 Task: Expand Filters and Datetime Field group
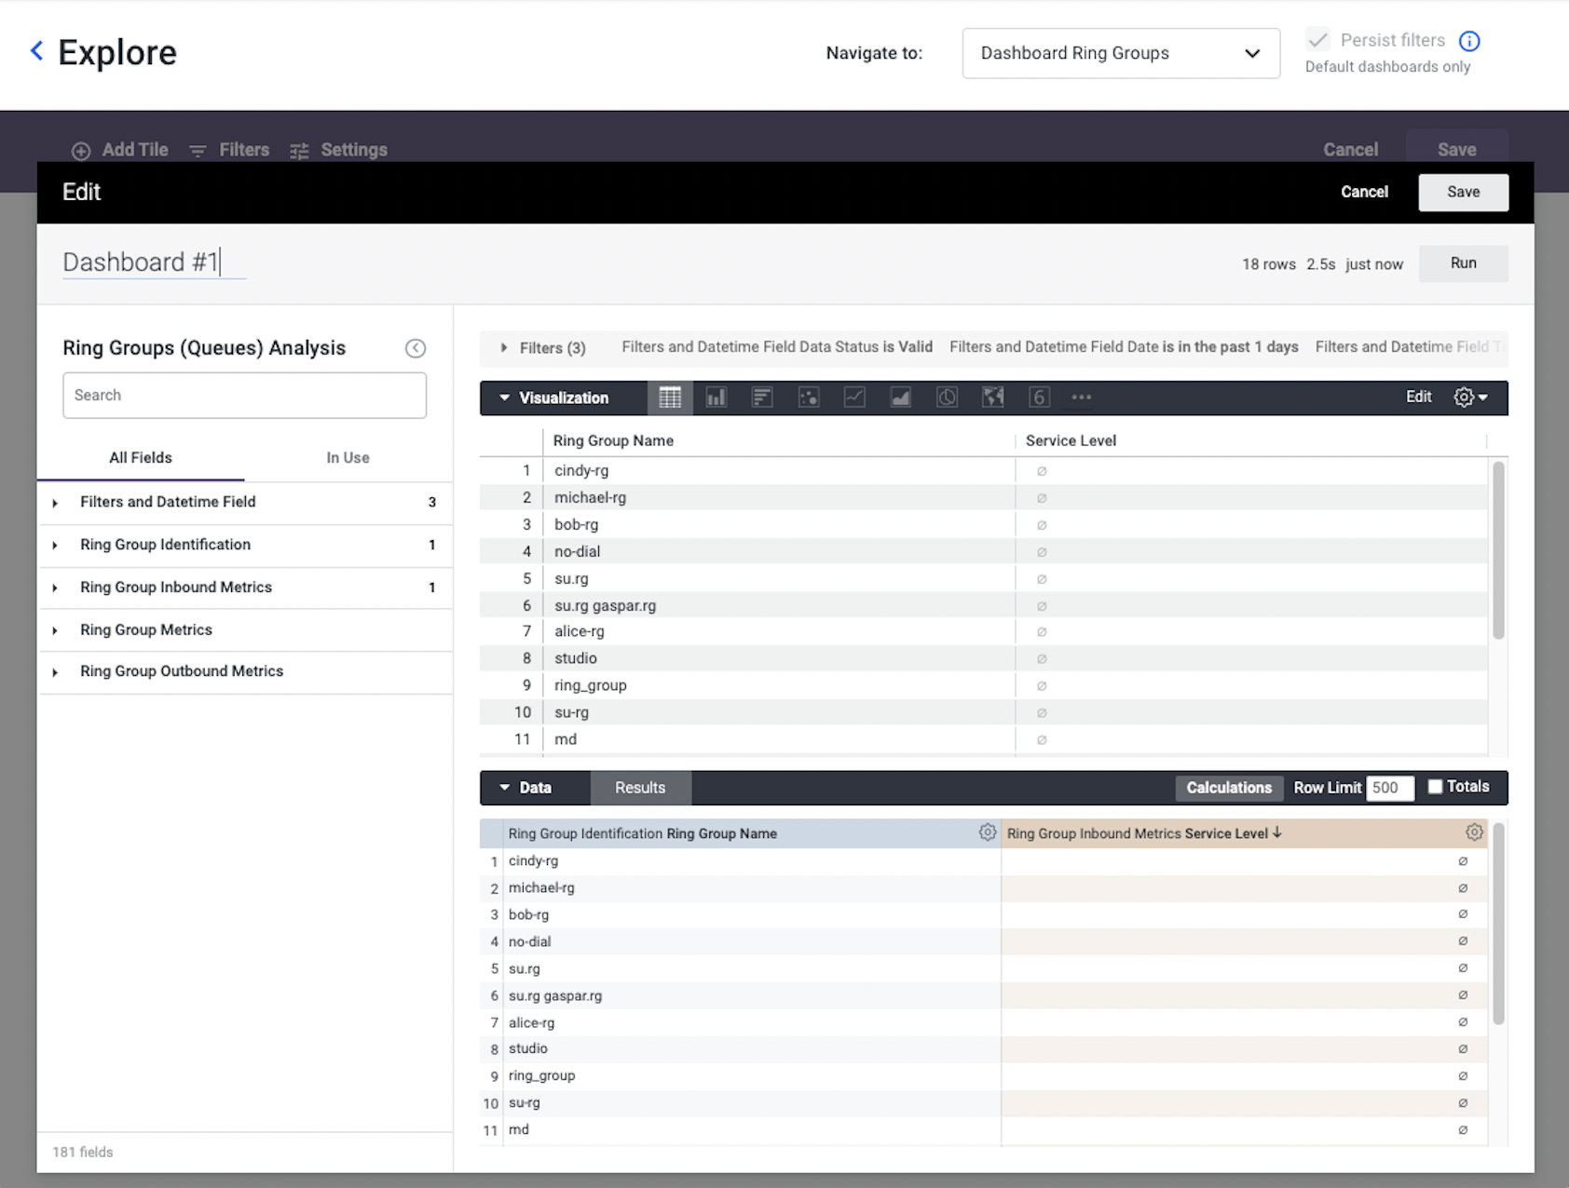(245, 502)
